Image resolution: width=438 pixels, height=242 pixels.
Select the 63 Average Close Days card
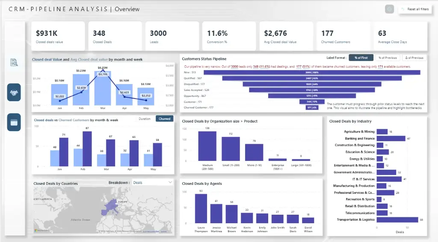click(400, 36)
